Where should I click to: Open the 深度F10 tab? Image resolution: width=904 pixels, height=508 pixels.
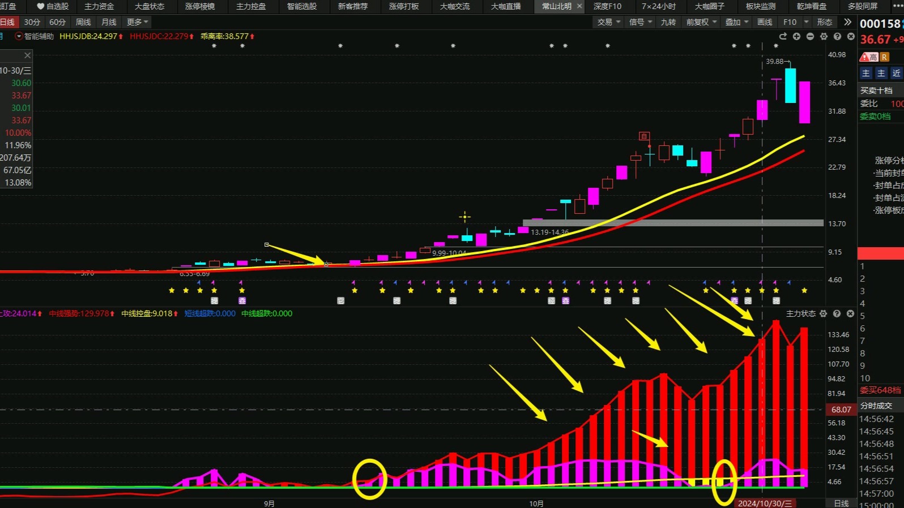tap(607, 6)
